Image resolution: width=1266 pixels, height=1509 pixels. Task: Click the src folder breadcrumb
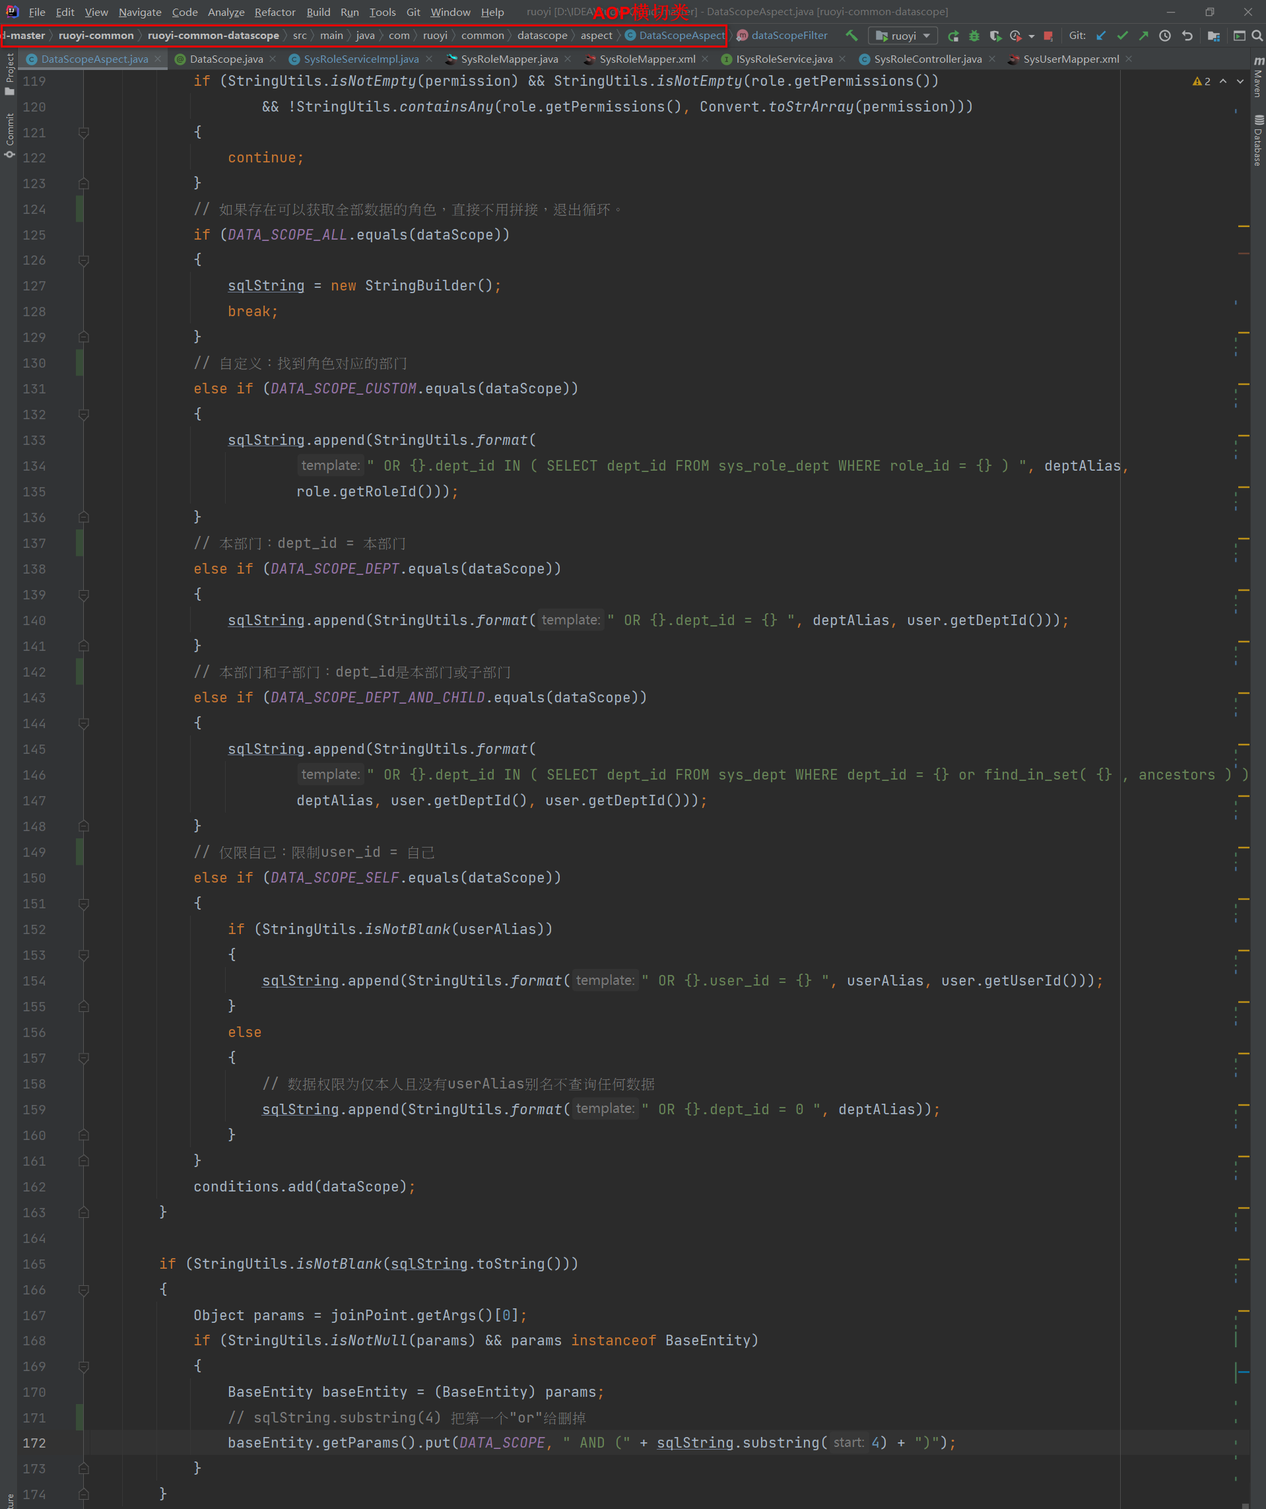tap(300, 35)
